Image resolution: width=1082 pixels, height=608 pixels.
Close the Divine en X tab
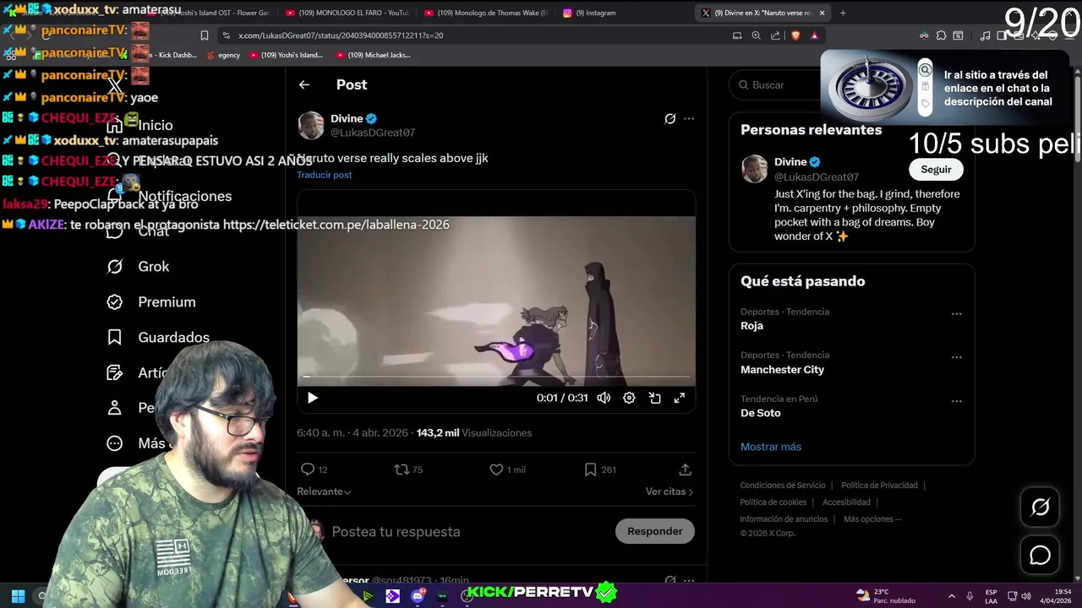[822, 13]
